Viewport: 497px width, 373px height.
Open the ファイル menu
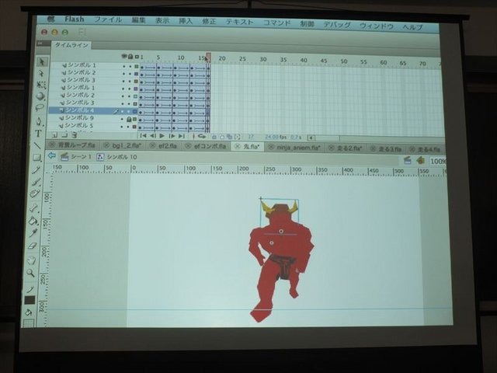[x=108, y=19]
